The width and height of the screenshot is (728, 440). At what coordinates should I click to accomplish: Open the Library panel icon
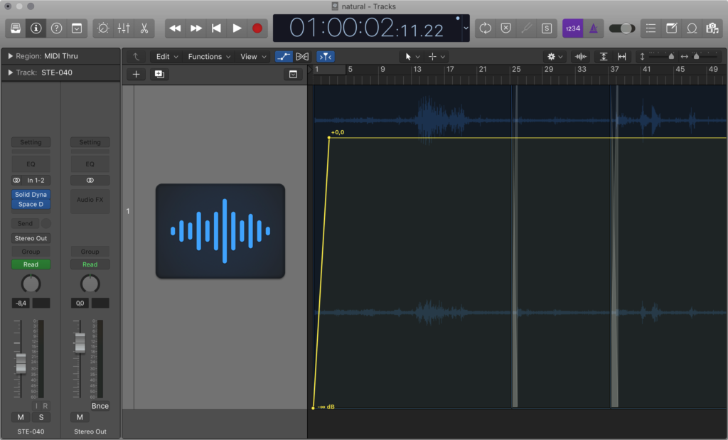click(16, 28)
